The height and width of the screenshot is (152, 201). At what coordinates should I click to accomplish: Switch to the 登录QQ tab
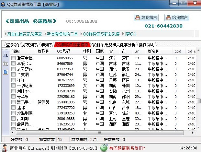[12, 45]
